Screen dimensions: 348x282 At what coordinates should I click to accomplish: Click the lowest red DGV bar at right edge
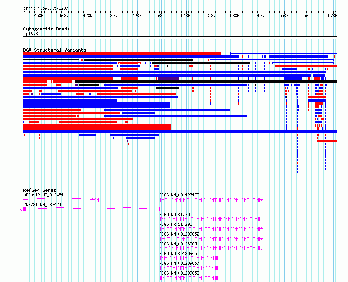point(327,141)
